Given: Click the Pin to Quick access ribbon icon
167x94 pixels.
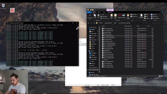Looking at the screenshot, I should coord(90,16).
